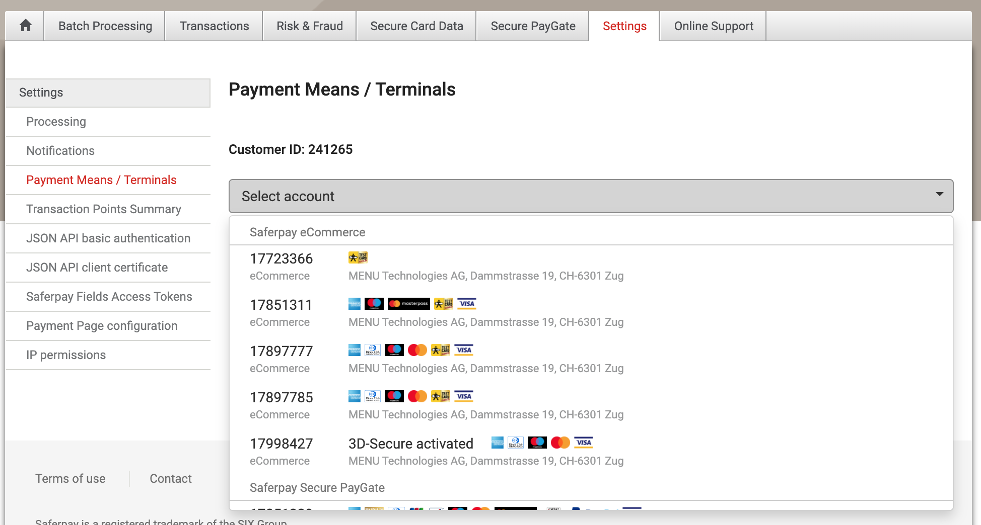The width and height of the screenshot is (981, 525).
Task: Open Saferpay Fields Access Tokens
Action: (x=108, y=297)
